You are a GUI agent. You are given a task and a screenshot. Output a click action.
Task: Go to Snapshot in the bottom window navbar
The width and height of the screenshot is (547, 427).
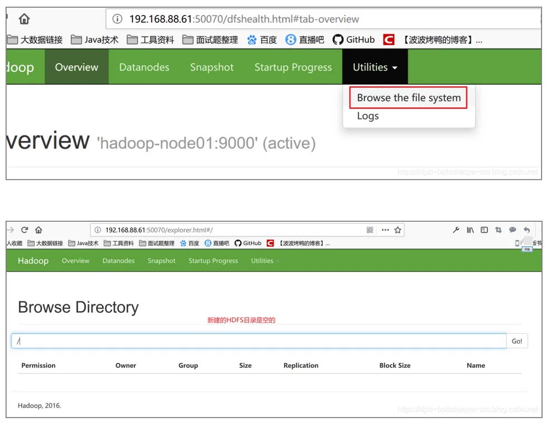point(161,260)
